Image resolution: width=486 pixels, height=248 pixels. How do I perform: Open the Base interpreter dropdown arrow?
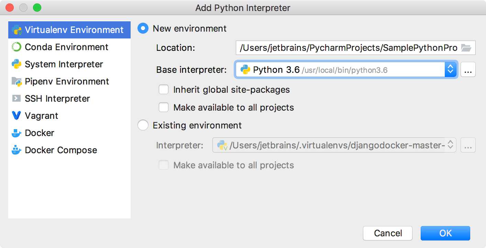pos(450,70)
